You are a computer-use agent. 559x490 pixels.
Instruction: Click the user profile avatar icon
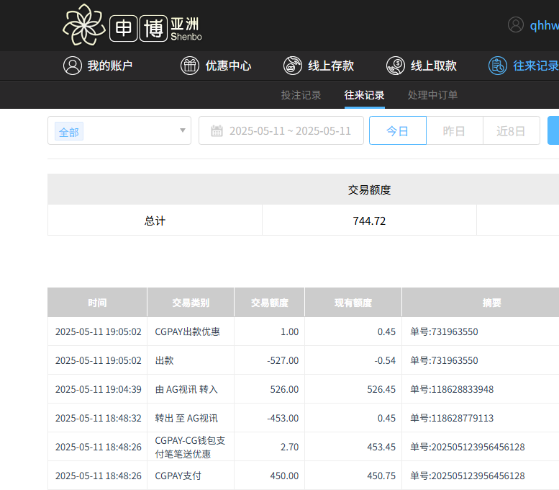tap(516, 24)
